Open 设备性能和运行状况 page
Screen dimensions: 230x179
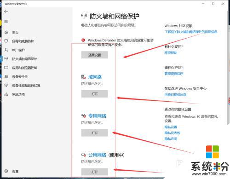[26, 86]
